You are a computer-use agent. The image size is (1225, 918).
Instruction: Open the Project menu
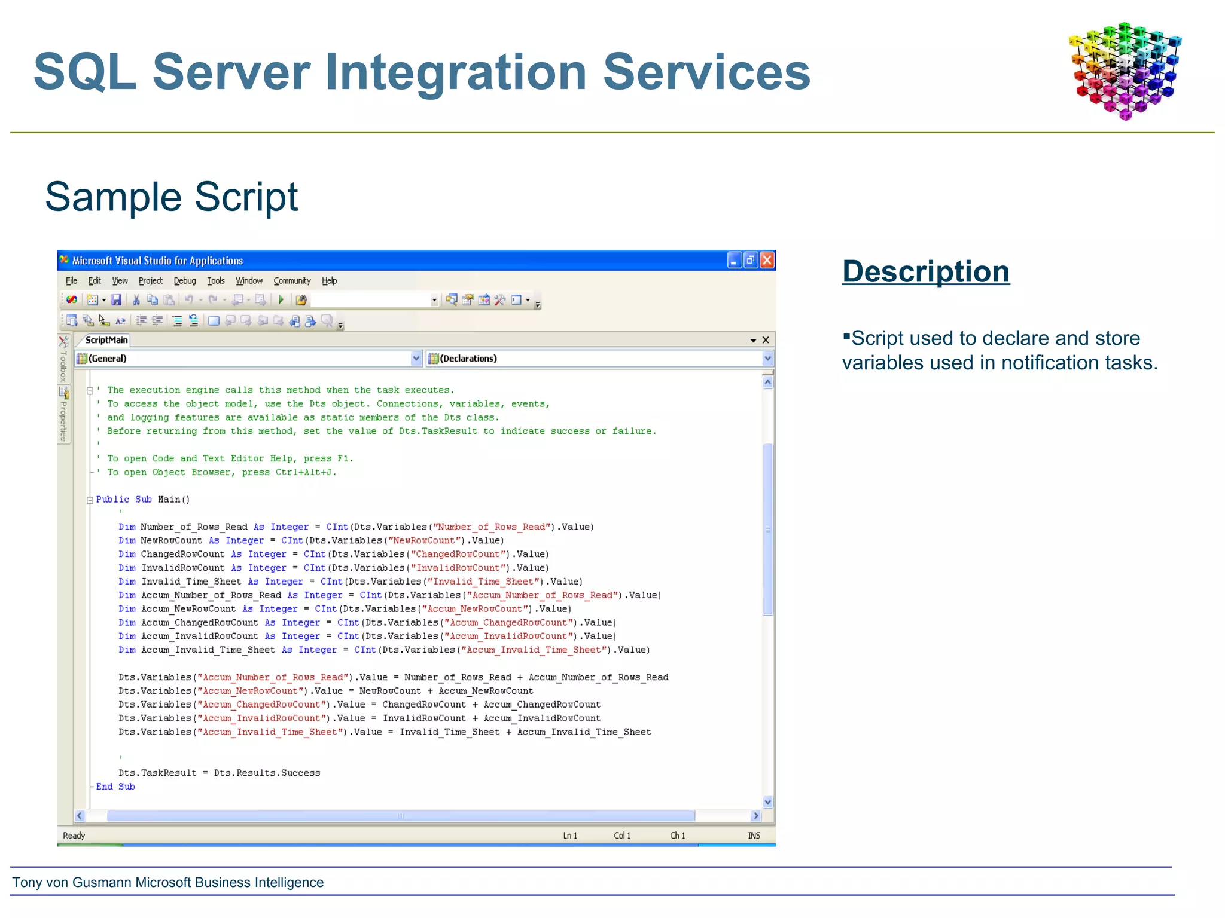[x=150, y=281]
